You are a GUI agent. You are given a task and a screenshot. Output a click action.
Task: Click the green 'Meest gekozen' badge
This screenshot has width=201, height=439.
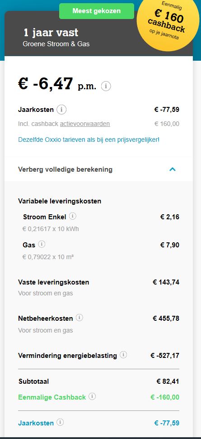tap(97, 11)
